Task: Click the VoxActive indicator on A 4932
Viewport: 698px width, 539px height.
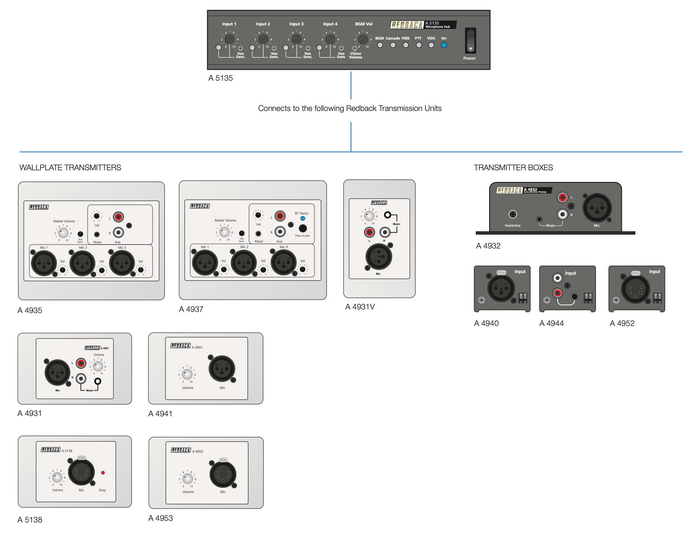Action: tap(513, 214)
